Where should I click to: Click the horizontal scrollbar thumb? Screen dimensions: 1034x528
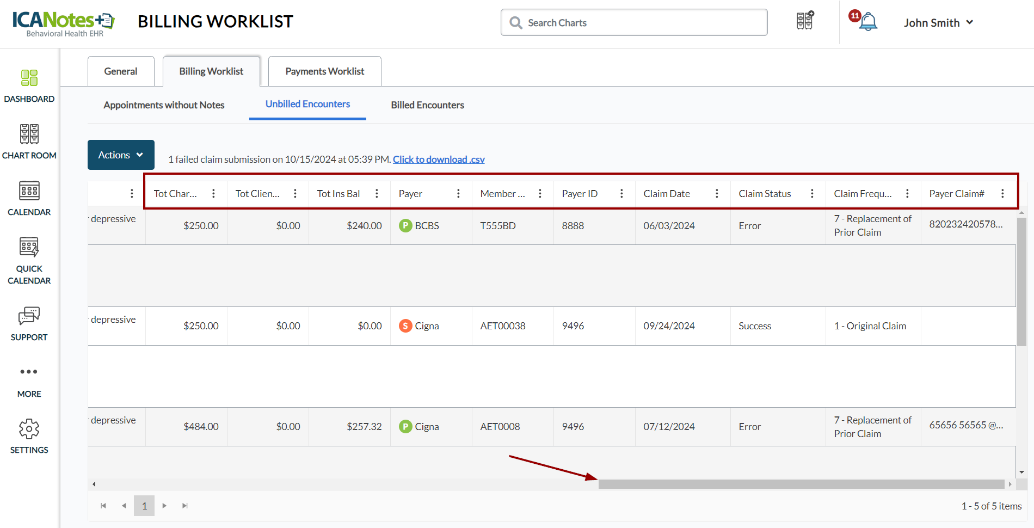click(x=801, y=484)
